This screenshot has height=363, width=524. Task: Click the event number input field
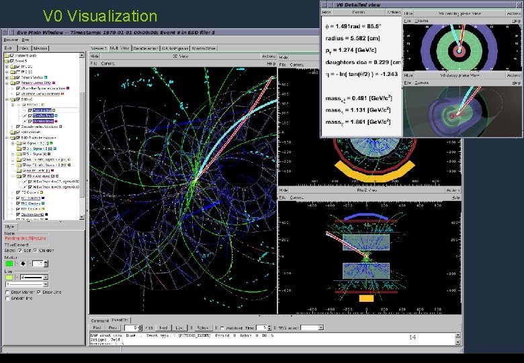click(x=131, y=328)
